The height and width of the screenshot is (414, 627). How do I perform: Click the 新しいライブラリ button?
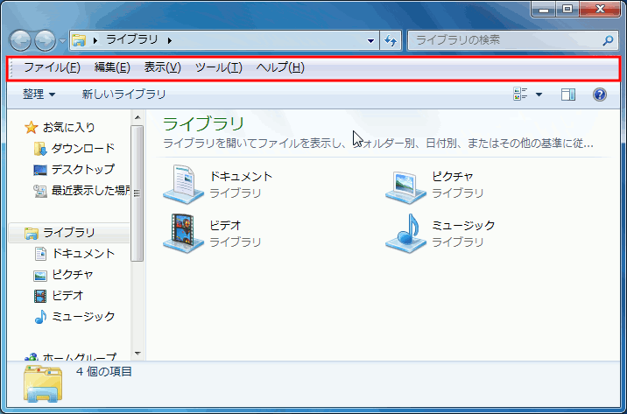123,95
